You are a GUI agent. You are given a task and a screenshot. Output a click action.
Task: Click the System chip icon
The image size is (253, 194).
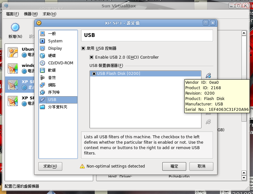click(x=42, y=41)
